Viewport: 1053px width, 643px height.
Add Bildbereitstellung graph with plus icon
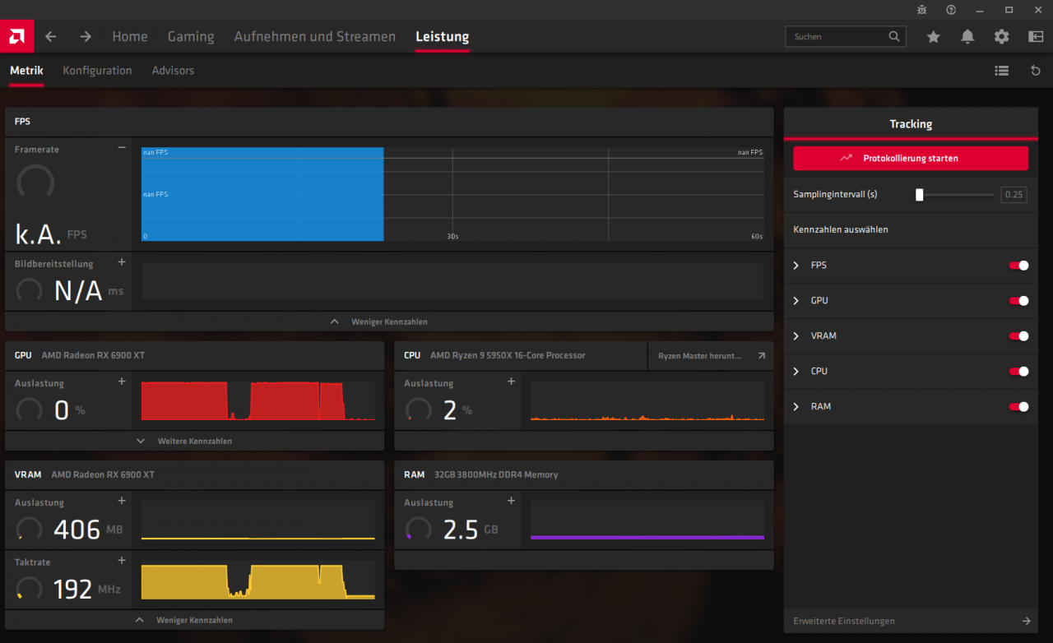point(122,262)
